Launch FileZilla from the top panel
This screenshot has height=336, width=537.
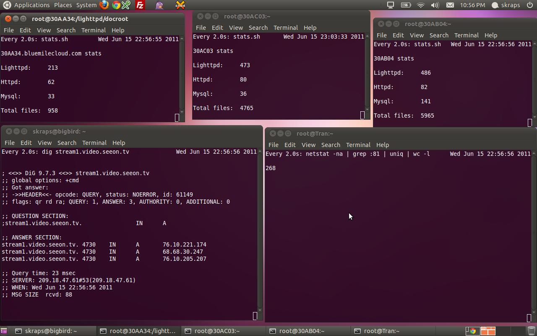pos(140,5)
